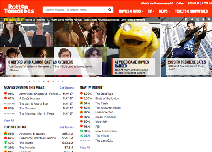Screen dimensions: 212x152
Task: Expand the Movies & DVDs menu
Action: point(131,11)
